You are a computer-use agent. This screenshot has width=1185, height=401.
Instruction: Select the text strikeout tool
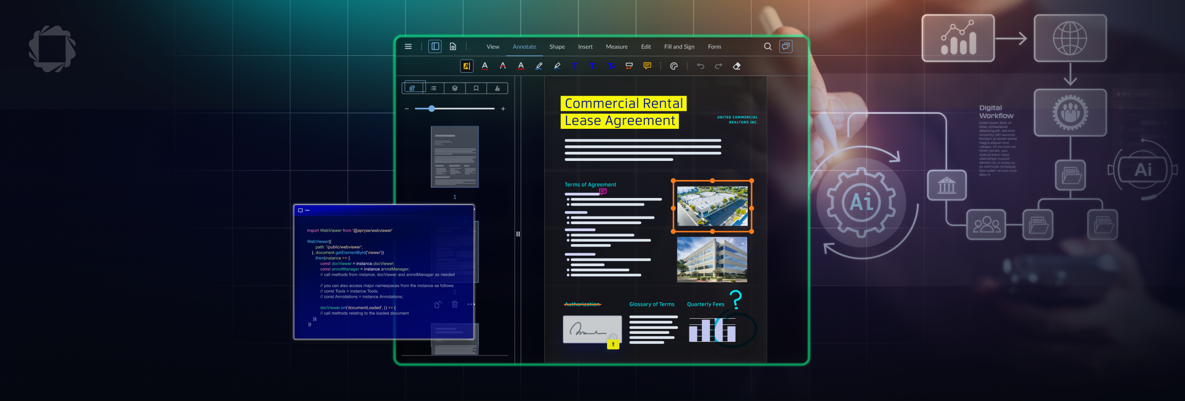pos(503,66)
